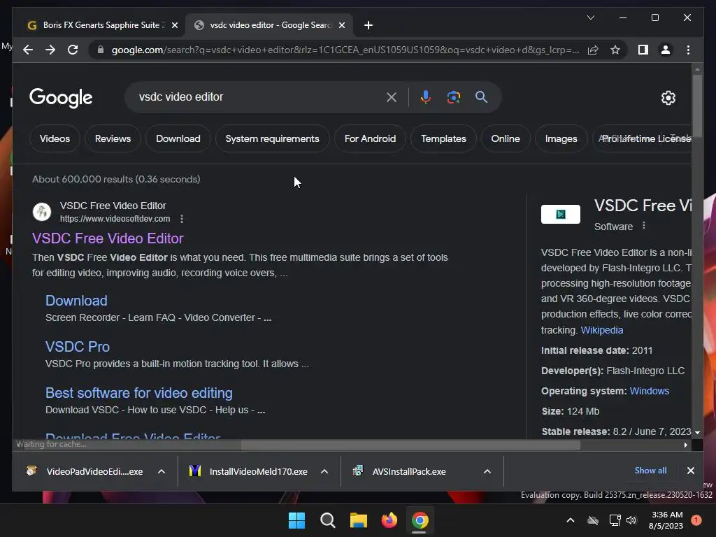Open the clock and date panel
716x537 pixels.
[x=666, y=520]
